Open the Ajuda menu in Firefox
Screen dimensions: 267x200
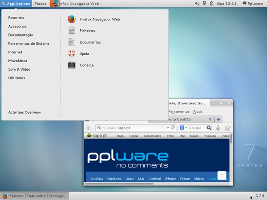198,112
